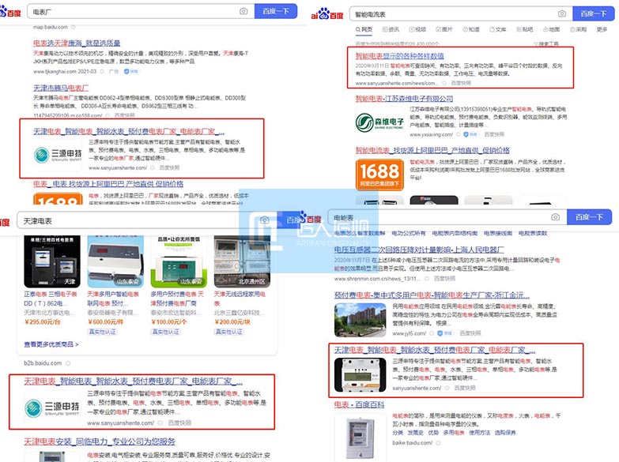619x462 pixels.
Task: Open result 天津市腾马电表厂
Action: click(x=61, y=88)
